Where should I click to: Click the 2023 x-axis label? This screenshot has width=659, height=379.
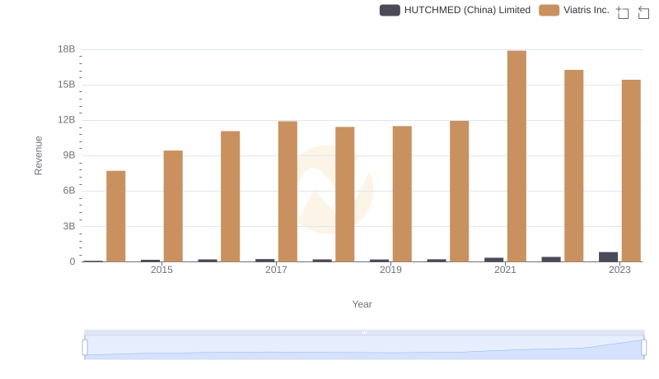pyautogui.click(x=619, y=270)
